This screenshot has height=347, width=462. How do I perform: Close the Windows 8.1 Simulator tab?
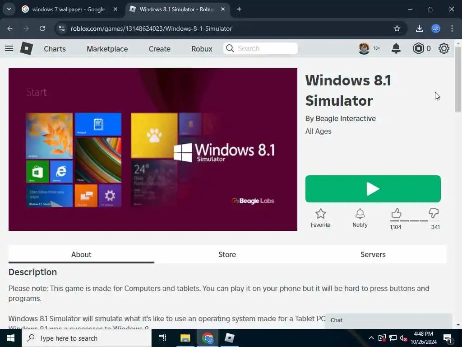[x=223, y=9]
